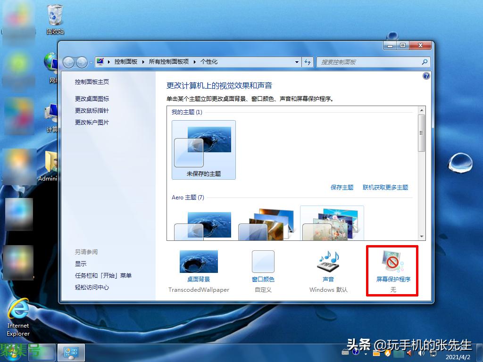The width and height of the screenshot is (483, 362).
Task: Click 保存主题 link
Action: point(342,187)
